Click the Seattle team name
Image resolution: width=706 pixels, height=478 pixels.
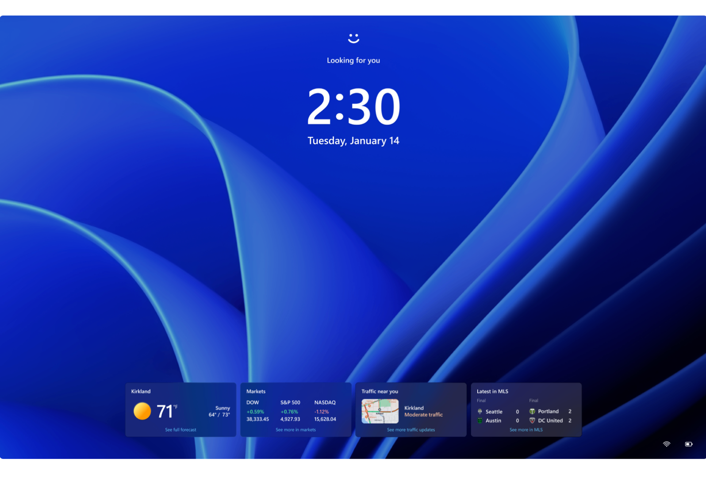point(494,412)
